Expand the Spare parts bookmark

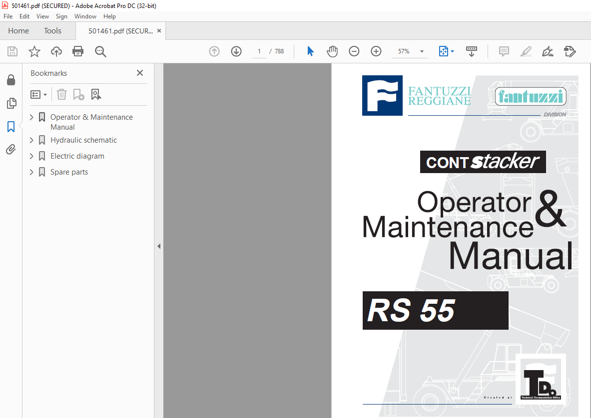(x=31, y=172)
